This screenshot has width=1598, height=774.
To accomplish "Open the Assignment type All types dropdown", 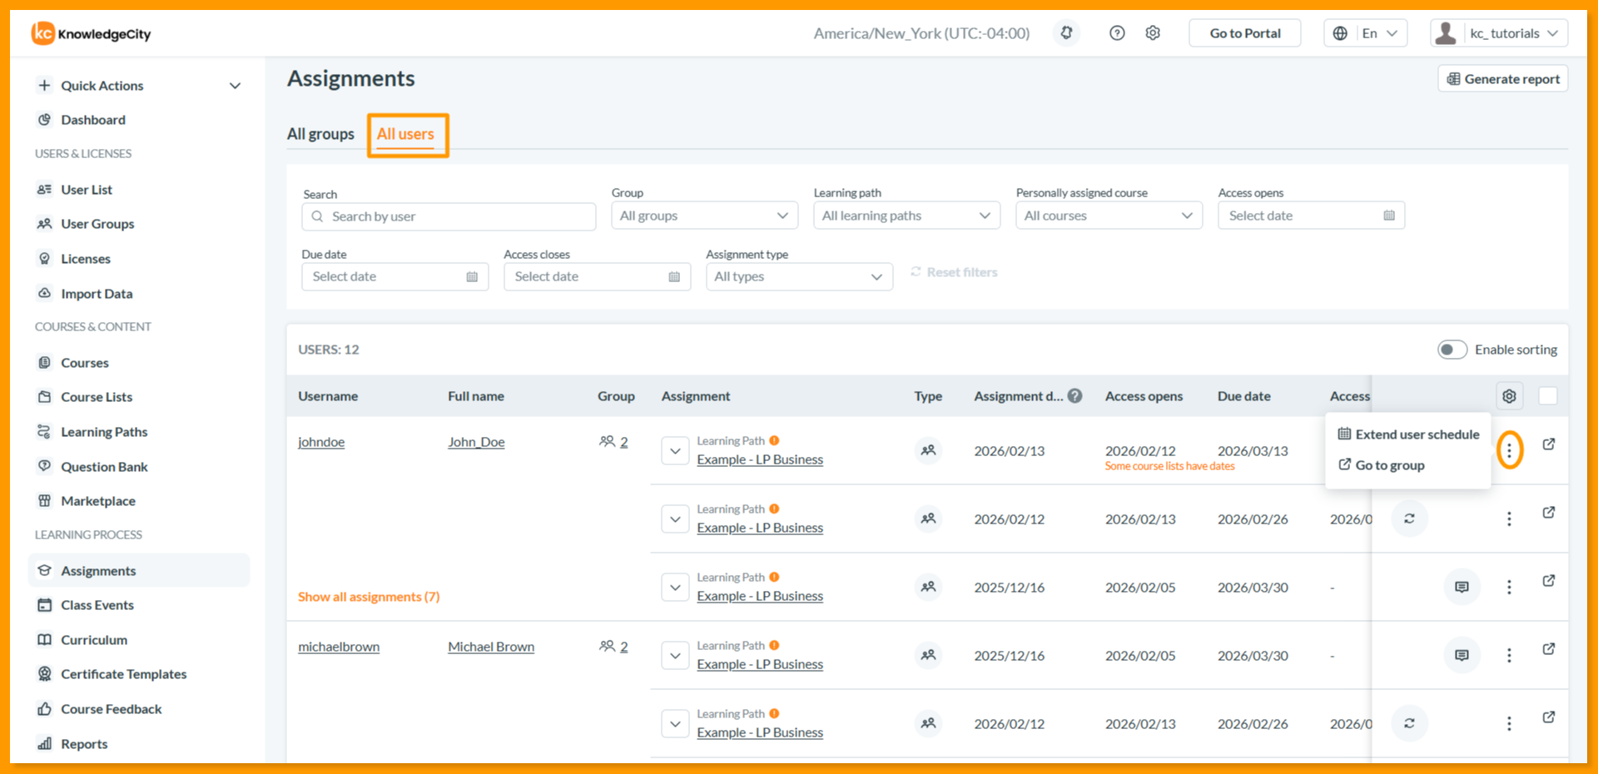I will [799, 277].
